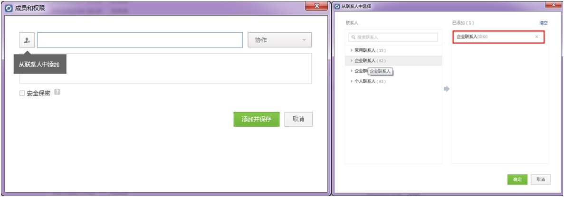The width and height of the screenshot is (564, 197).
Task: Click the green 添加并保存 button
Action: [256, 120]
